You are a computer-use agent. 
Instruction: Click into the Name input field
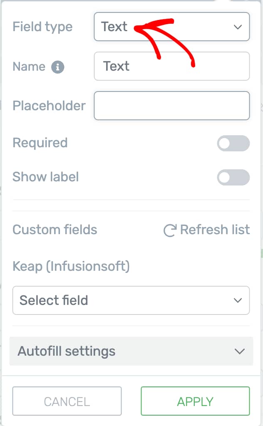(171, 66)
